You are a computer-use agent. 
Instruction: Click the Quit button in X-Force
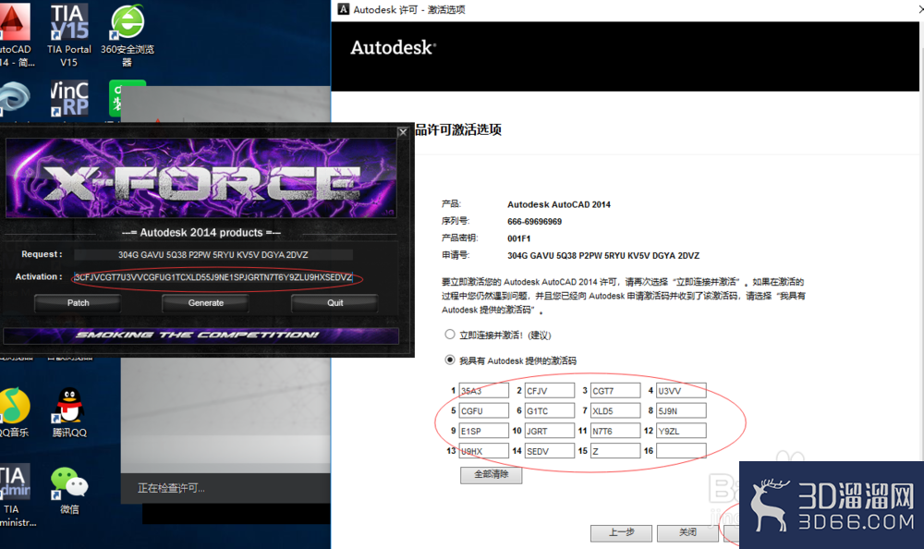point(334,303)
